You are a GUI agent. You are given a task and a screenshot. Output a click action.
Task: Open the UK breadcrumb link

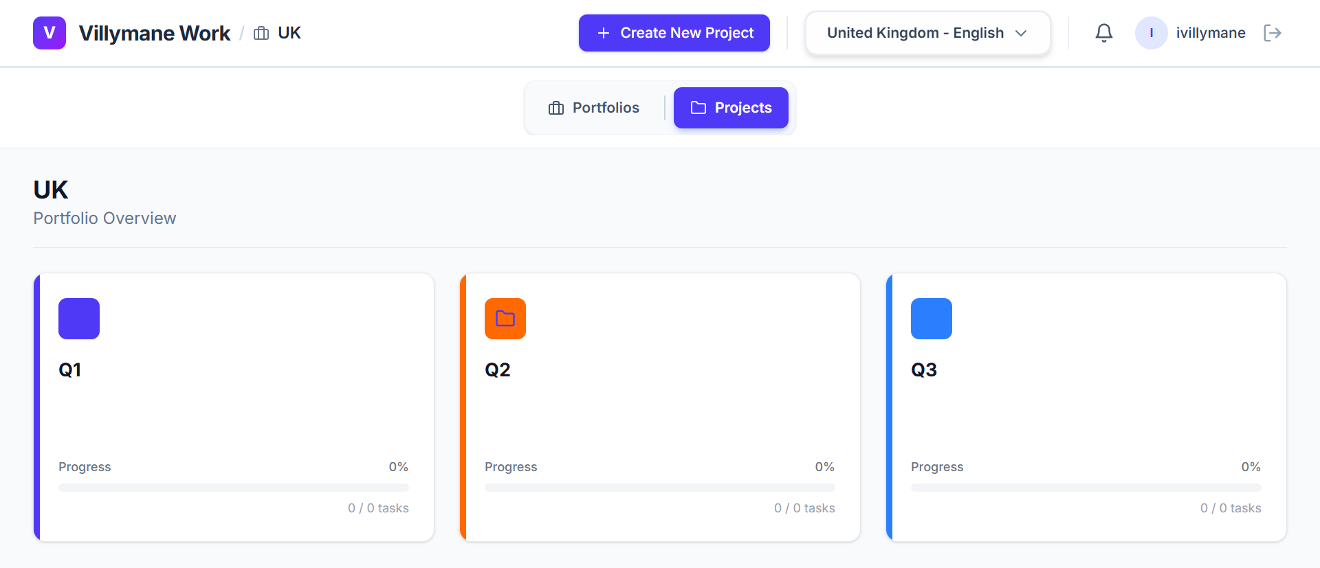tap(288, 32)
